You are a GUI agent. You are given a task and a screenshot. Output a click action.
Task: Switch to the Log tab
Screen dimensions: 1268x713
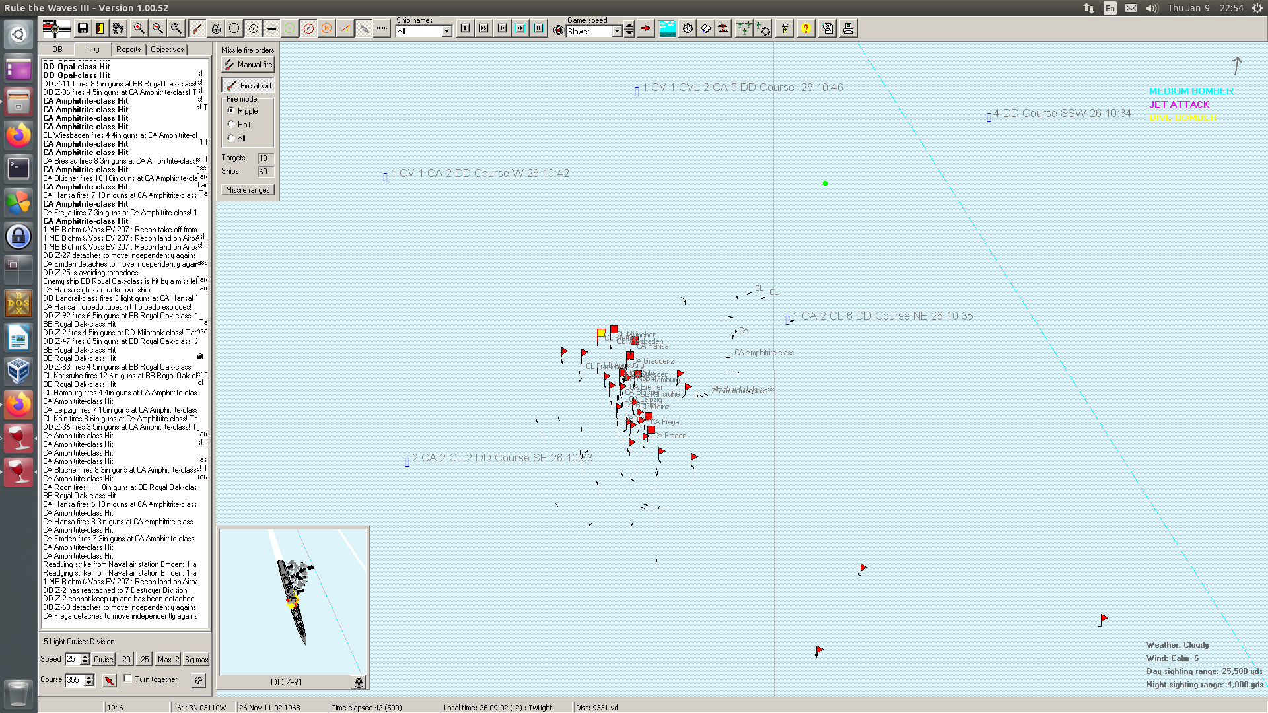(x=93, y=50)
